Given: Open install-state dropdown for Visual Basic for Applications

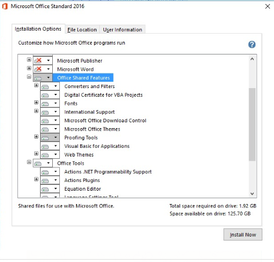Looking at the screenshot, I should coord(50,146).
